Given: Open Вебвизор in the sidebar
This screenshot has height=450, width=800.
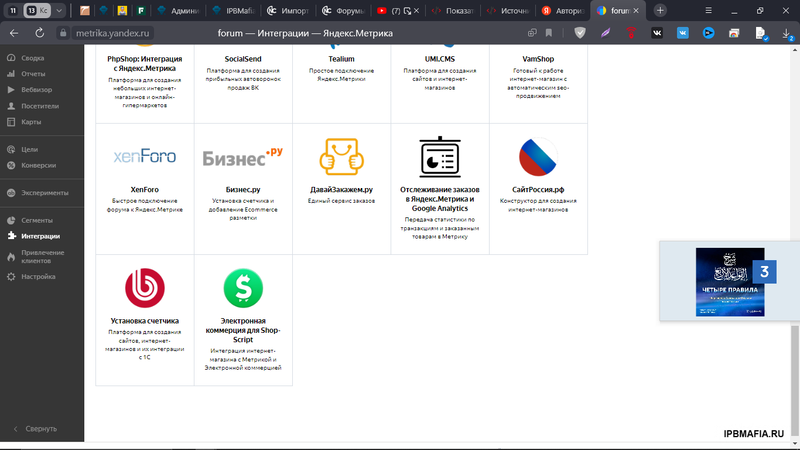Looking at the screenshot, I should tap(37, 90).
